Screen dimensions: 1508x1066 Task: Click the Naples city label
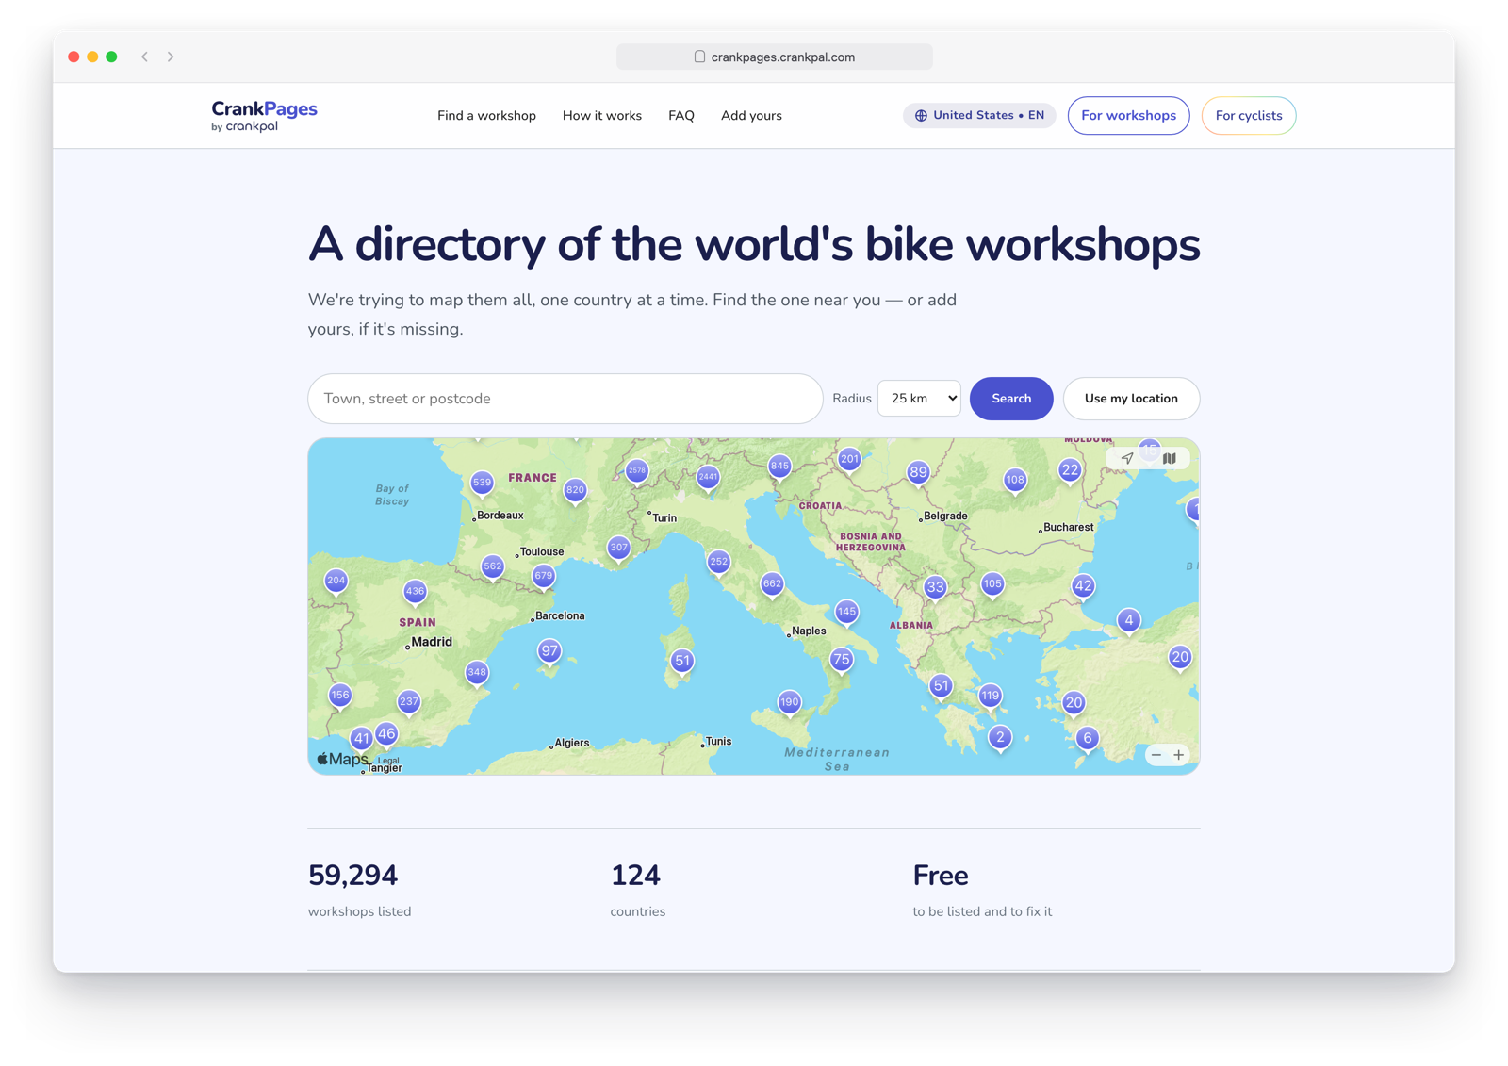click(x=809, y=631)
